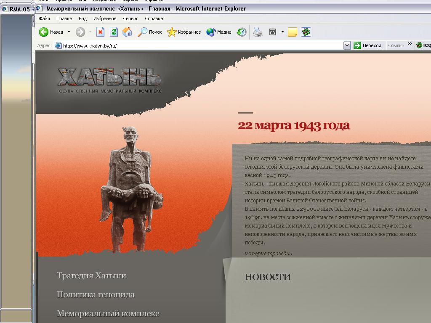Open Трагедия Хатыни navigation link
This screenshot has height=323, width=431.
[x=91, y=275]
